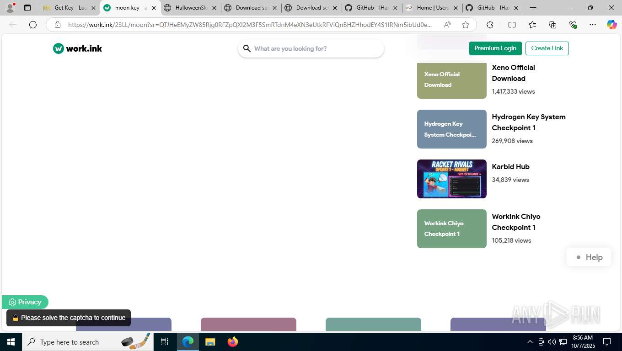Open the Windows Start menu

coord(11,342)
